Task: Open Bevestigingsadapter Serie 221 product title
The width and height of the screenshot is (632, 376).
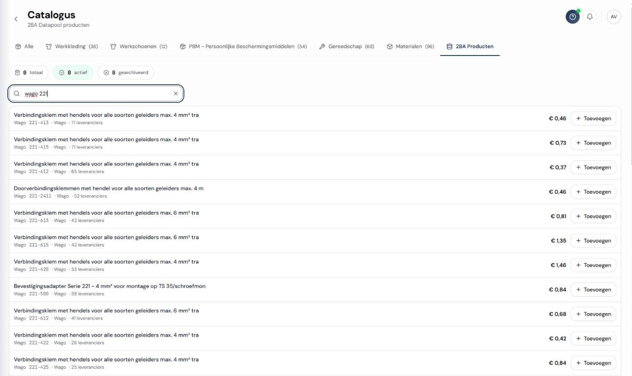Action: 109,286
